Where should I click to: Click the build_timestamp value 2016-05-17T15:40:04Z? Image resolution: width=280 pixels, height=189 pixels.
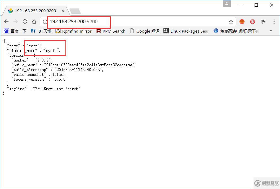pyautogui.click(x=79, y=70)
